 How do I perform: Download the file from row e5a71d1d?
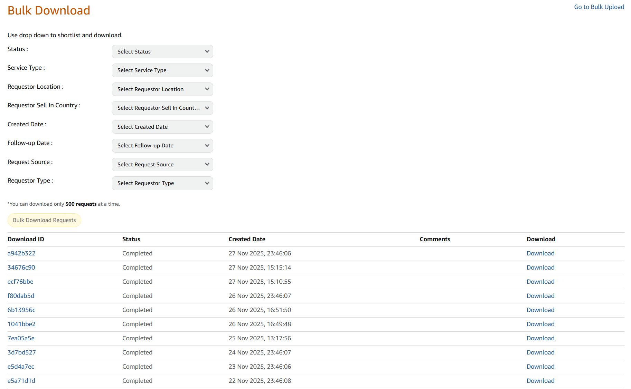click(540, 380)
